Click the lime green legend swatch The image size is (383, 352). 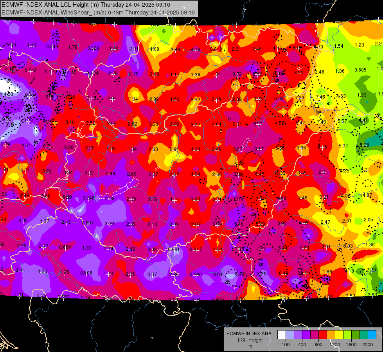tap(347, 335)
